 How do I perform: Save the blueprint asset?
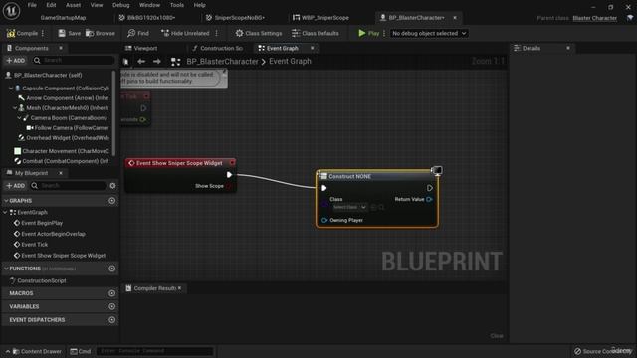(70, 33)
